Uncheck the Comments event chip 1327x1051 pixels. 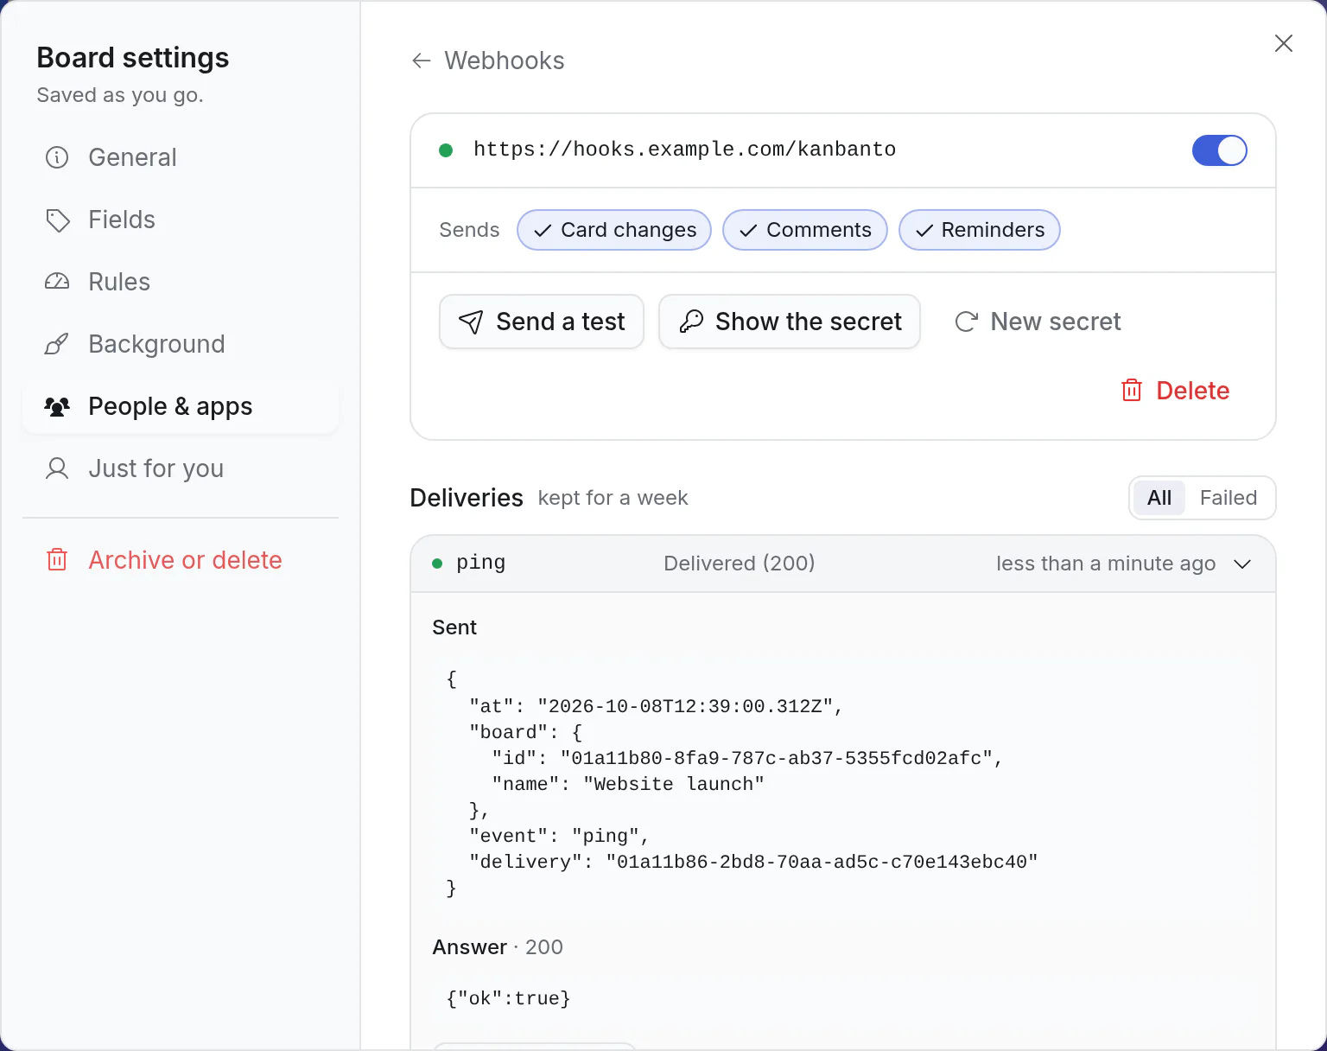click(x=805, y=230)
